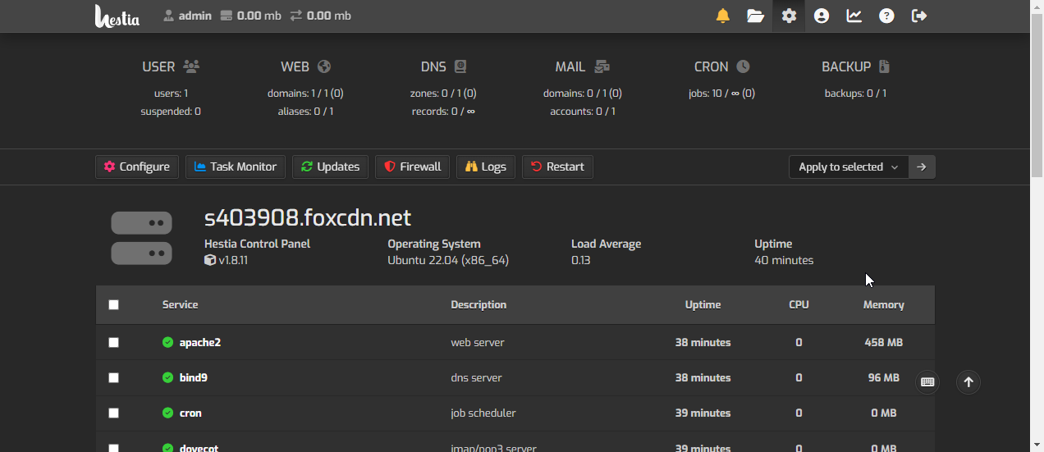Click the arrow button to apply bulk action

pos(922,167)
